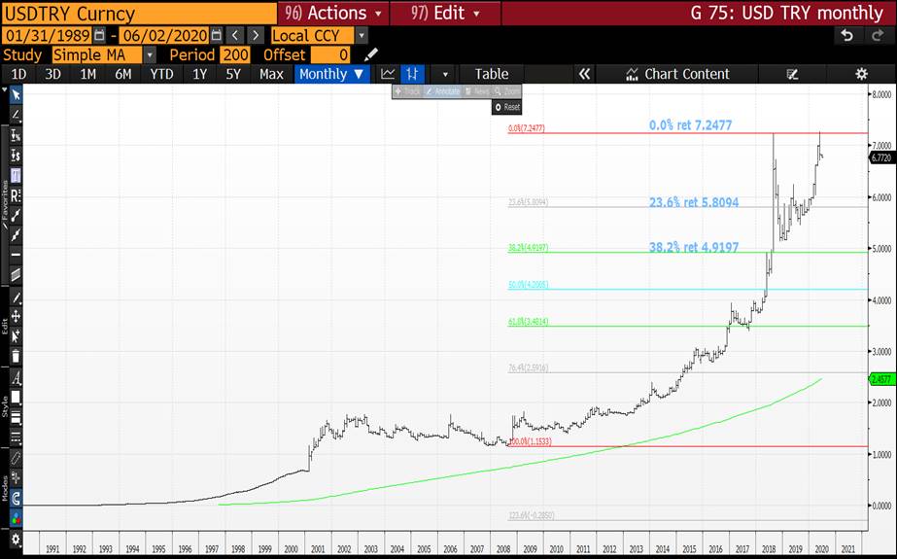
Task: Open the left toolbar gear settings
Action: [x=16, y=539]
